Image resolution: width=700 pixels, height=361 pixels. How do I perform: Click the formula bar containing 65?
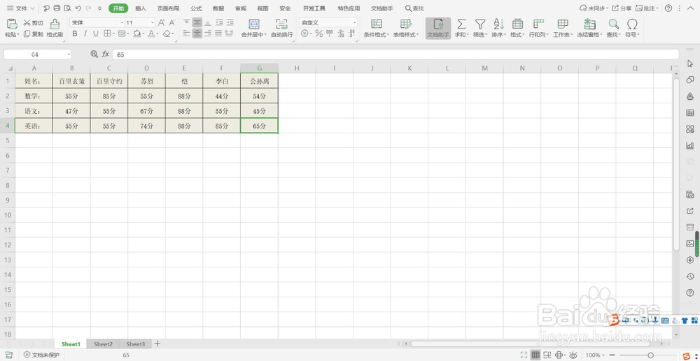(395, 54)
